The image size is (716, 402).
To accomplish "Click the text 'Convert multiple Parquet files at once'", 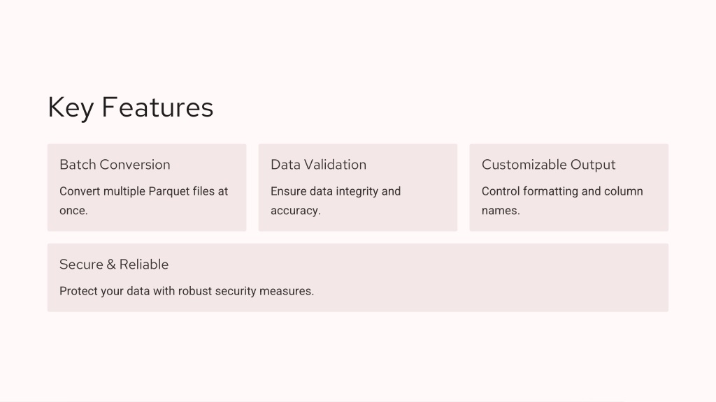I will pos(143,200).
